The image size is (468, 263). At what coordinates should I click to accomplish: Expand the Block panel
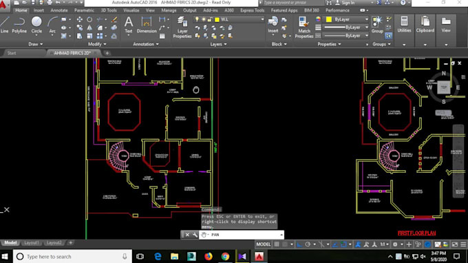279,44
